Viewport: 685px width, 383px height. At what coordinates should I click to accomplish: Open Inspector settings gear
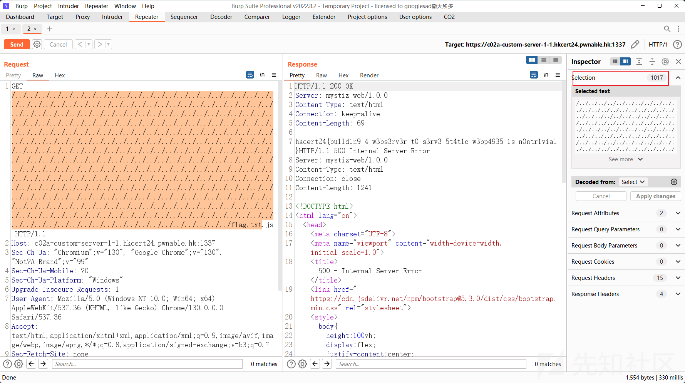(x=665, y=62)
